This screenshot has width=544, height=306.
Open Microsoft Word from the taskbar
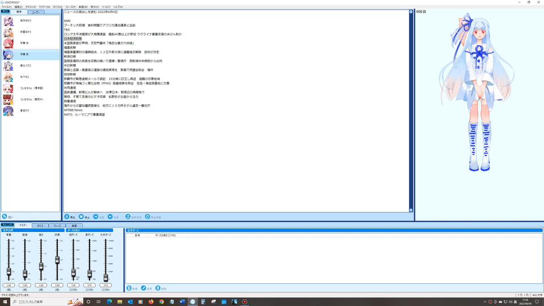[182, 302]
